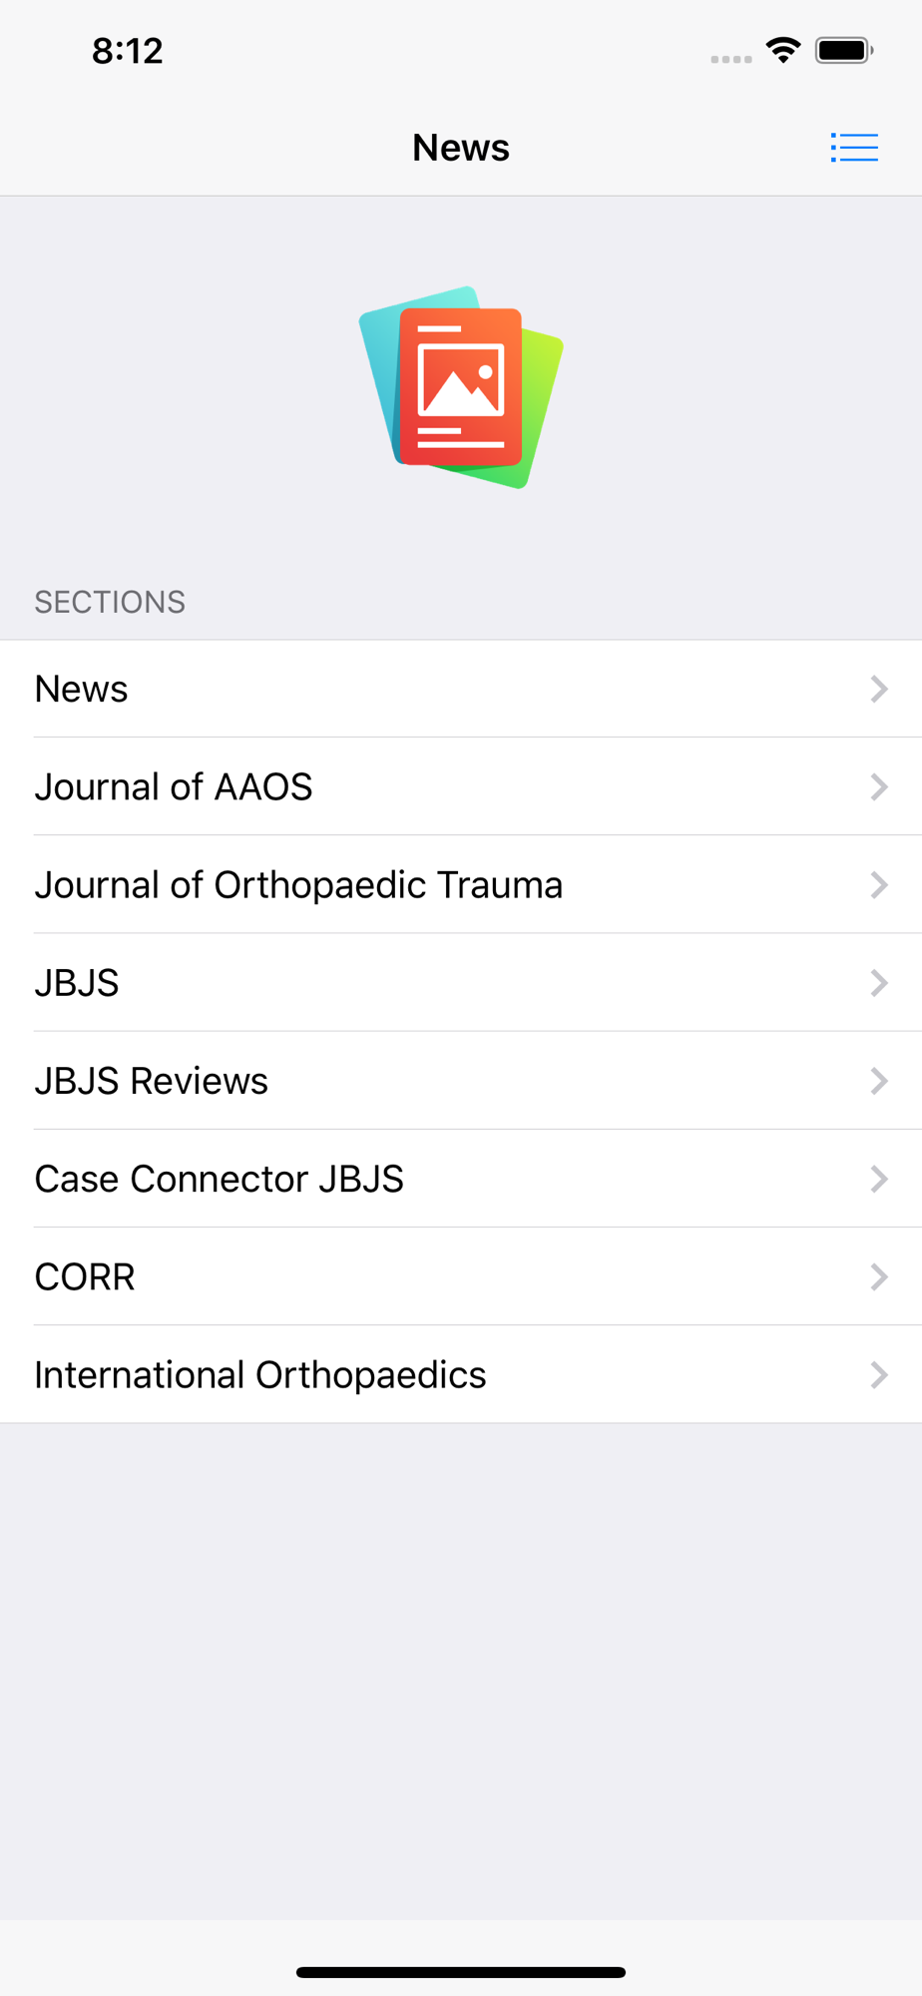The height and width of the screenshot is (1996, 922).
Task: Open the JBJS section
Action: tap(461, 982)
